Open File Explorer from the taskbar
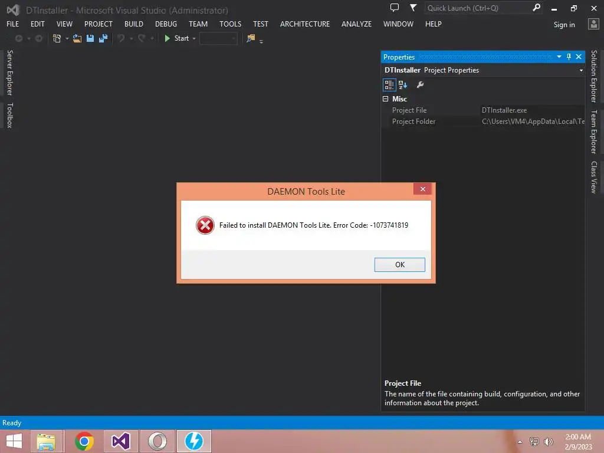Screen dimensions: 604x453 click(46, 441)
